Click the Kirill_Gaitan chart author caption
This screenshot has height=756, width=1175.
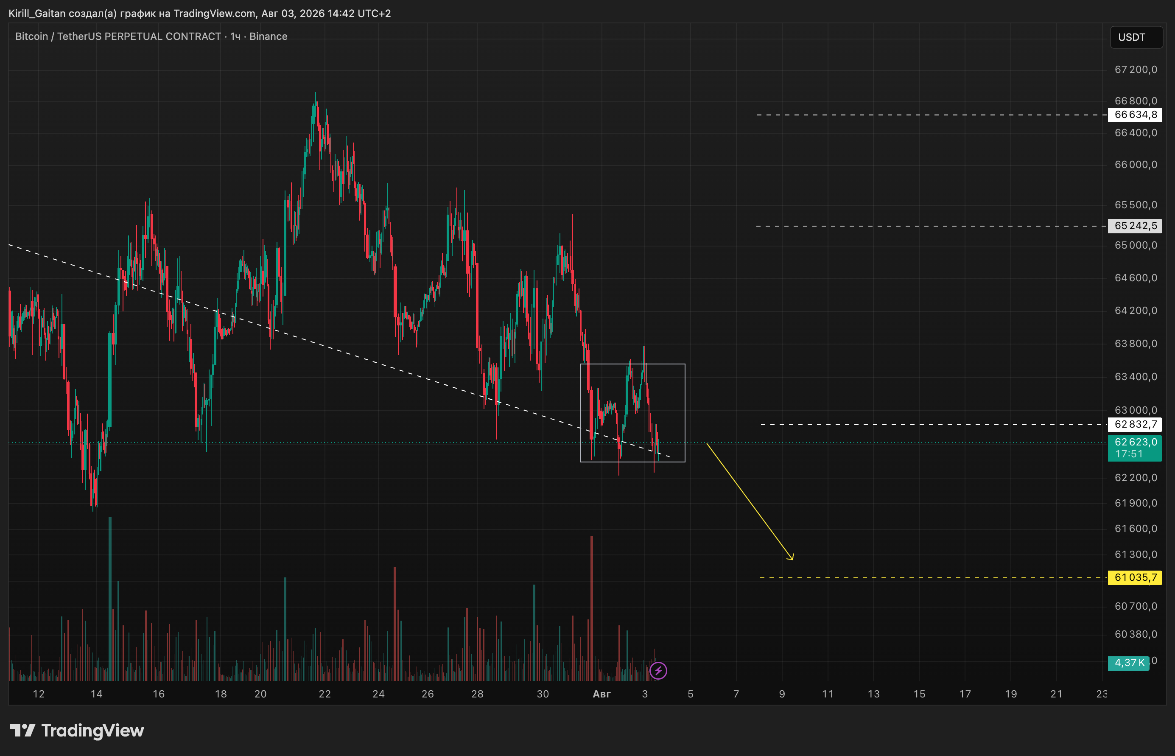200,13
